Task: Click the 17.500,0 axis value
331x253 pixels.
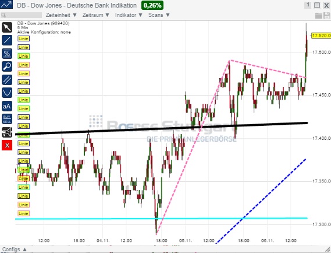Action: coord(322,52)
